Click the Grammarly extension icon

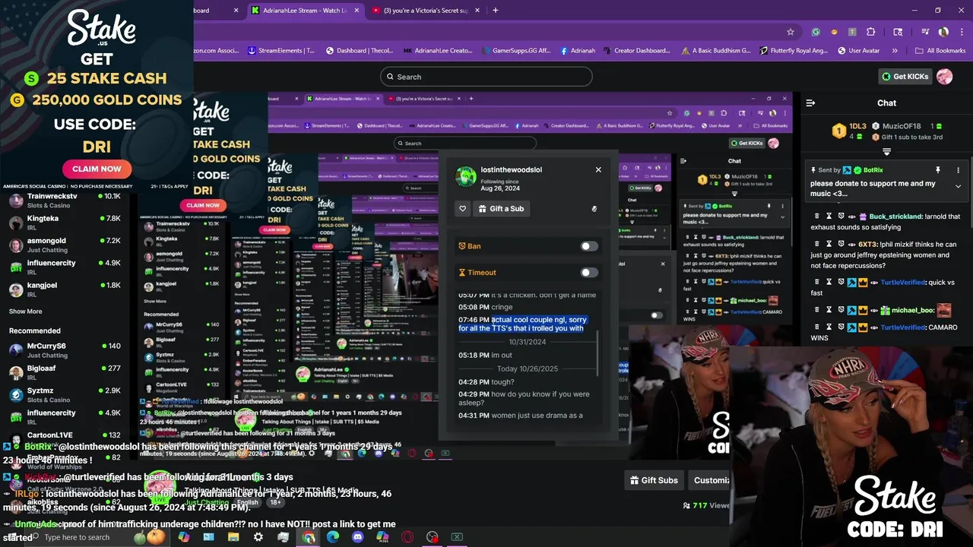pyautogui.click(x=816, y=32)
